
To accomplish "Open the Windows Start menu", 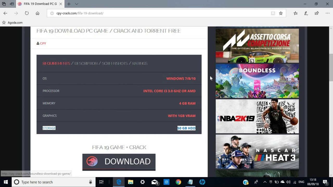I will pyautogui.click(x=6, y=182).
